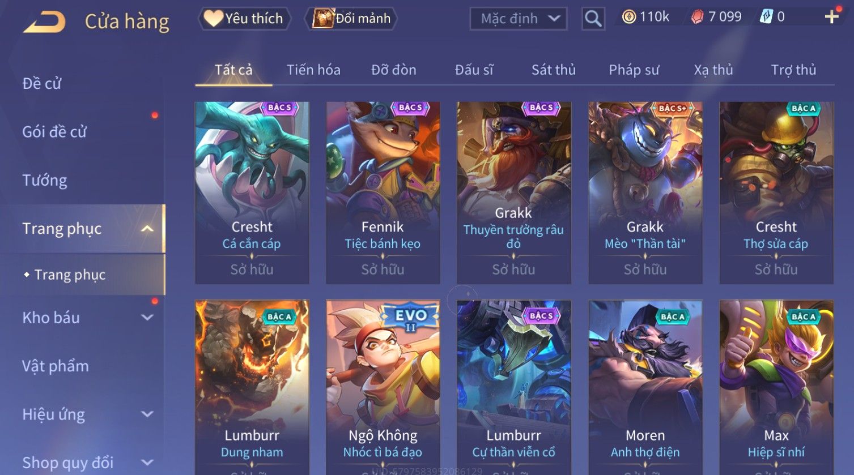Click the gold coin 110k icon
This screenshot has height=475, width=854.
pyautogui.click(x=628, y=17)
